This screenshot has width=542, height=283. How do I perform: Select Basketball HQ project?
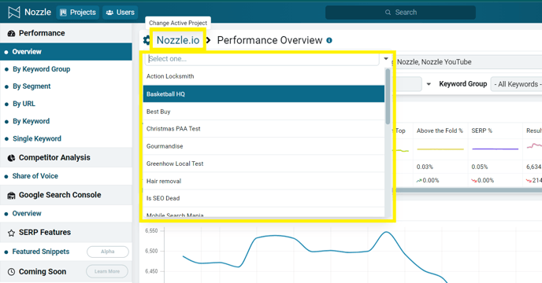point(263,94)
